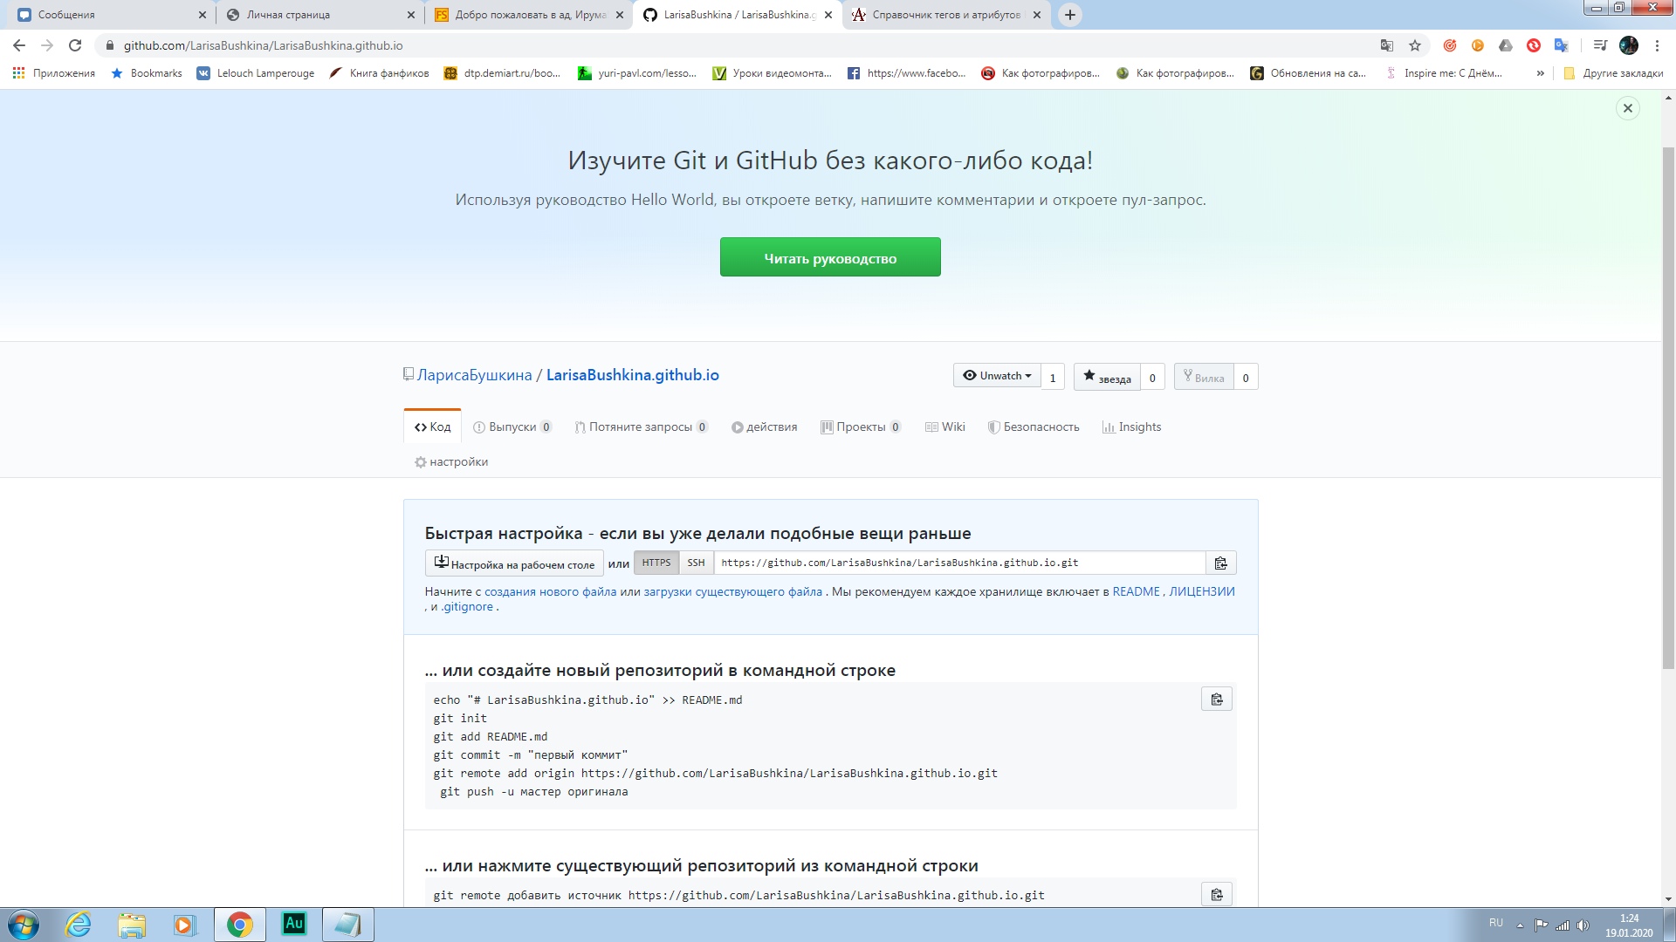Click Читать руководство green button
The height and width of the screenshot is (942, 1676).
tap(830, 256)
